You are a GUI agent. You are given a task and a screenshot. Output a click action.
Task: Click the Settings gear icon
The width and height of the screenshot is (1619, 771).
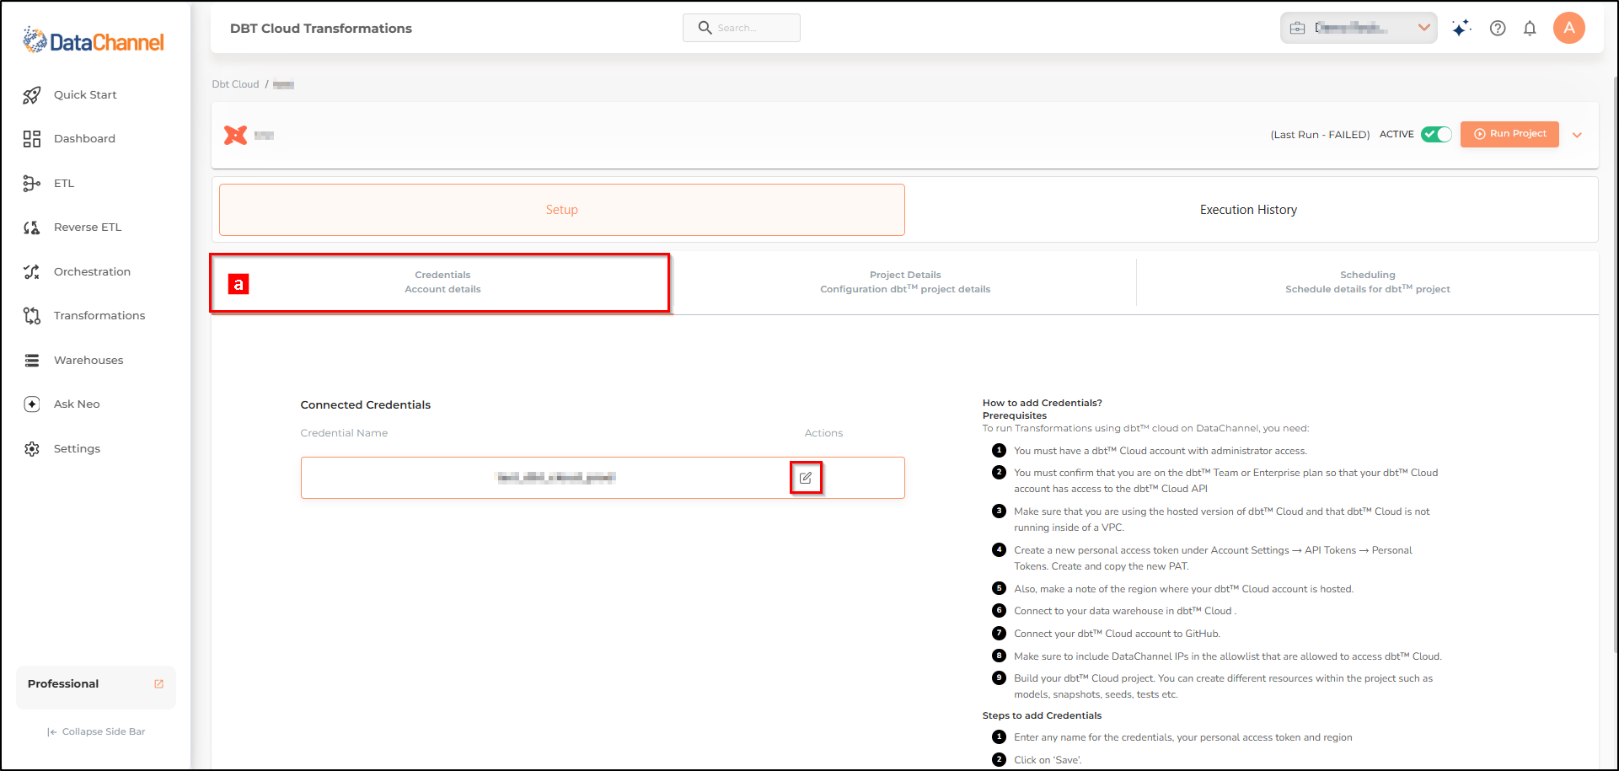[x=32, y=449]
